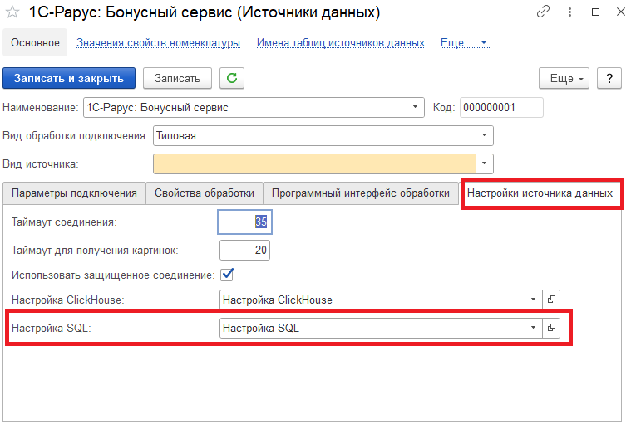Click the 'Таймаут соединения' field with 35
631x429 pixels.
point(244,222)
